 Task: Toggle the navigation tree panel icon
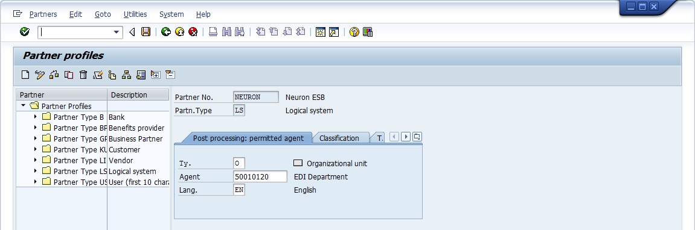point(141,75)
